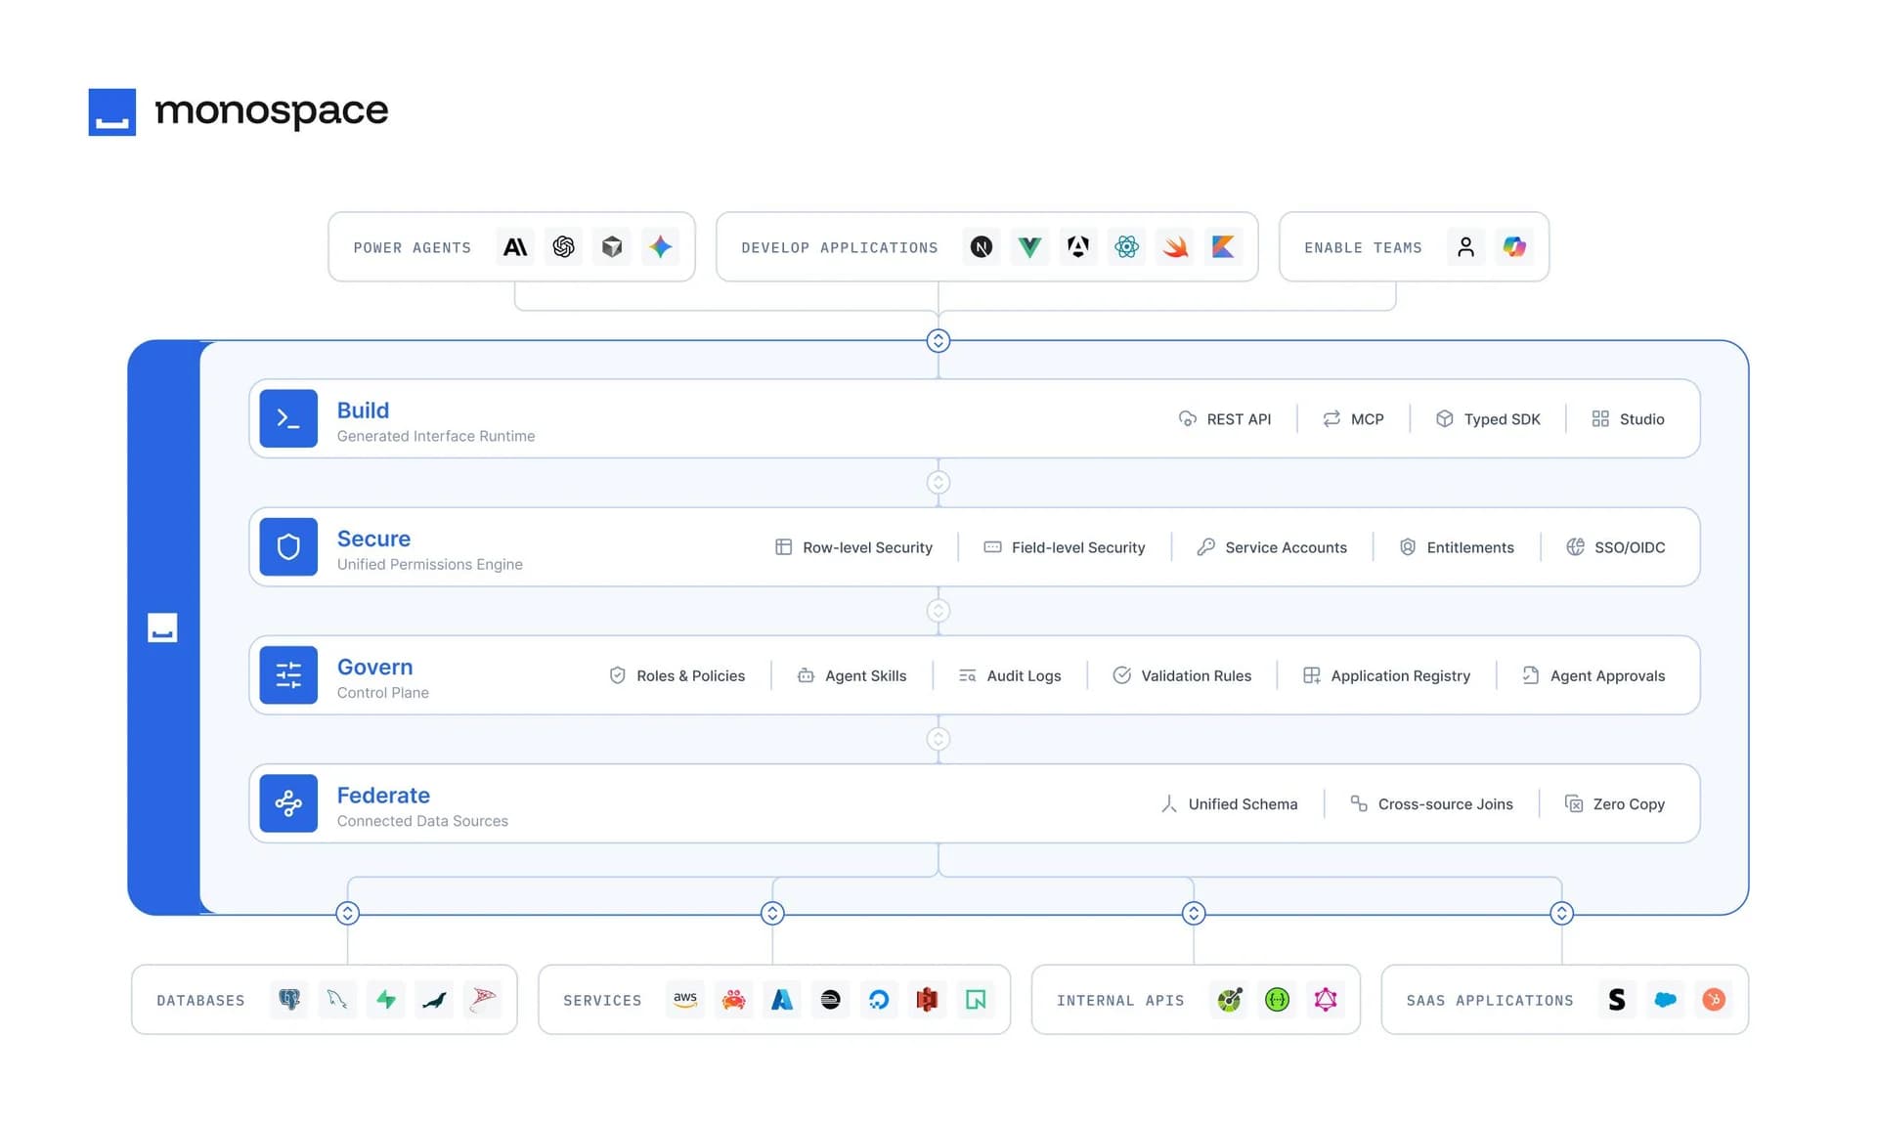Open Studio in the Build row

(x=1628, y=418)
